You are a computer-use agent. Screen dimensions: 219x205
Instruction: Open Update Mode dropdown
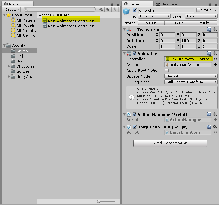point(191,76)
